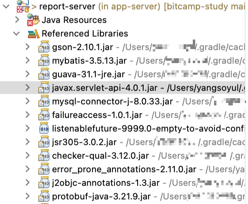Click the protobuf-java-3.21.9.jar jar icon
Viewport: 248px width, 204px height.
click(x=44, y=196)
